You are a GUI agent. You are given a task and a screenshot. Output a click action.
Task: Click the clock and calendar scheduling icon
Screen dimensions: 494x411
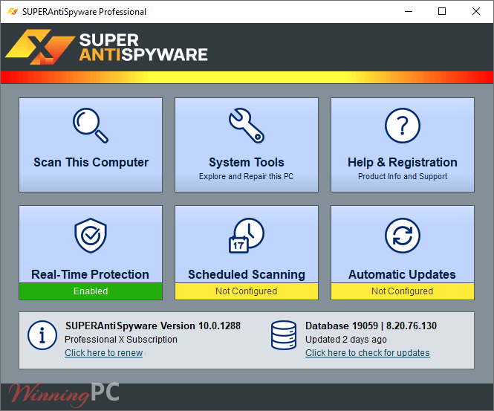(247, 235)
